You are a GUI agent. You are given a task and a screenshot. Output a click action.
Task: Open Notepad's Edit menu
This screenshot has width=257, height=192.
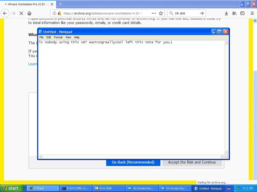pyautogui.click(x=49, y=37)
